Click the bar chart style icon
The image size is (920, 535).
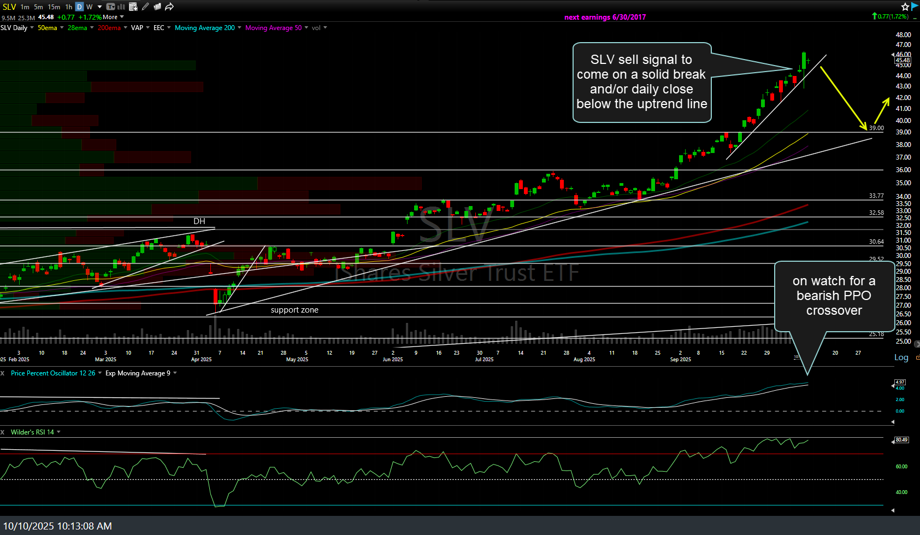(121, 7)
